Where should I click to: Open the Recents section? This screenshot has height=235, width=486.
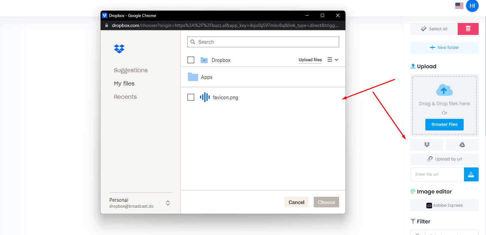point(125,97)
